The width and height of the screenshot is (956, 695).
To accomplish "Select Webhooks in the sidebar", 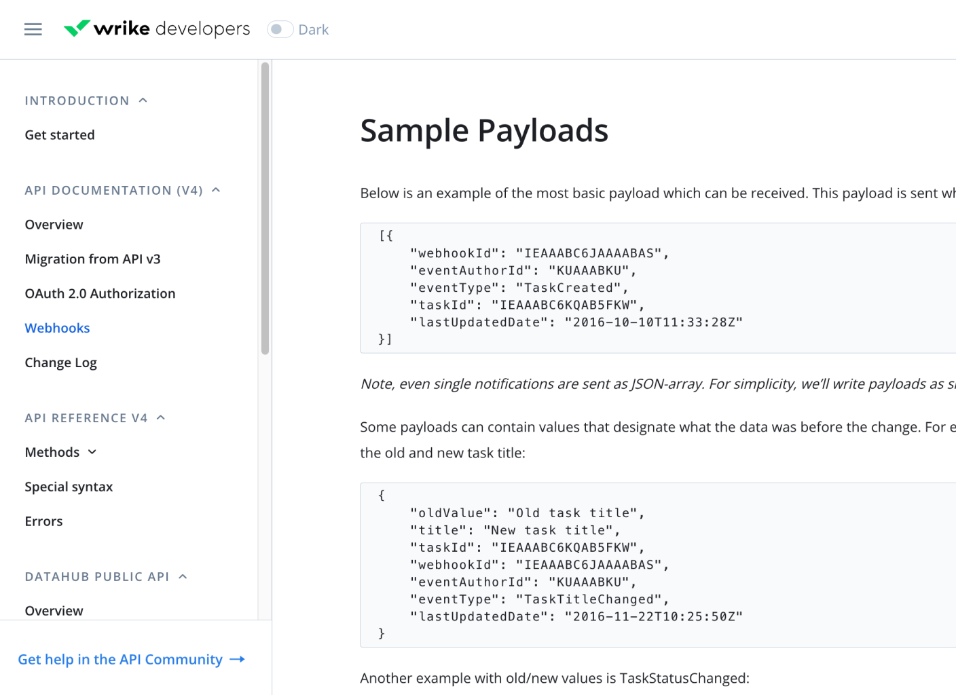I will 57,328.
